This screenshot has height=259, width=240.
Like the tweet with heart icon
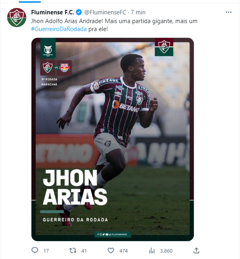tap(111, 251)
